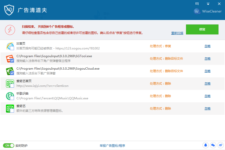Click the 听歌识曲 item title
Viewport: 225px width, 150px height.
(x=22, y=94)
